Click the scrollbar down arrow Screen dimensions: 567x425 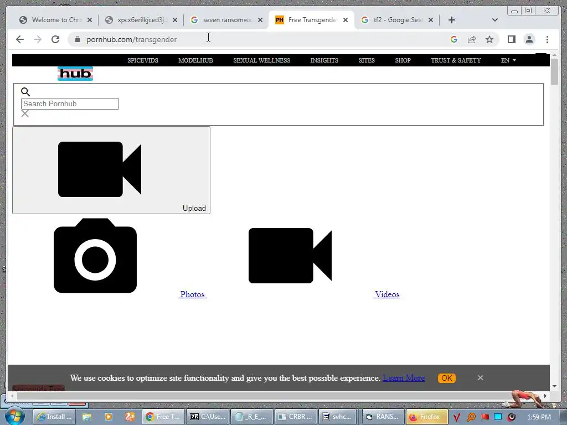coord(555,386)
